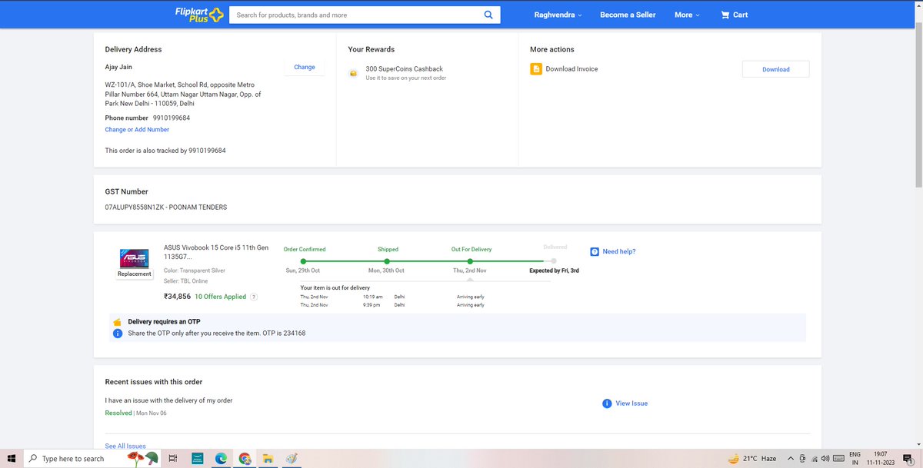Click the 10 Offers Applied text
Screen dimensions: 923x468
[220, 297]
